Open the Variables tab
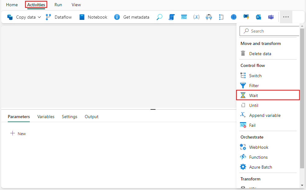Viewport: 306px width, 190px height. tap(46, 117)
